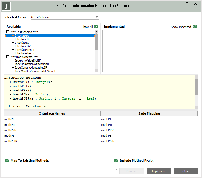Disable Include Method Prefix checkbox
The image size is (202, 178).
pos(116,161)
